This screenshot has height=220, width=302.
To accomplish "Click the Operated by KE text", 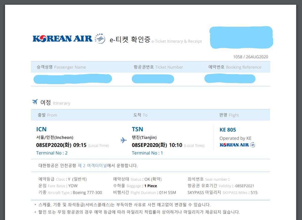I will click(235, 138).
